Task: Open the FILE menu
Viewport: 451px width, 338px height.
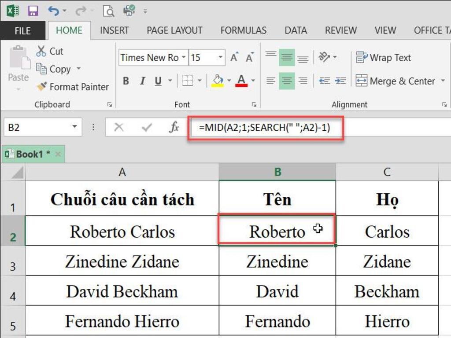Action: pos(22,30)
